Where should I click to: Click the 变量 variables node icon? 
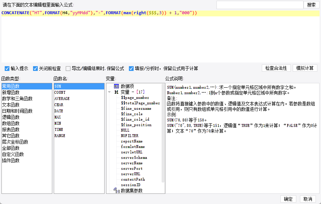[117, 92]
